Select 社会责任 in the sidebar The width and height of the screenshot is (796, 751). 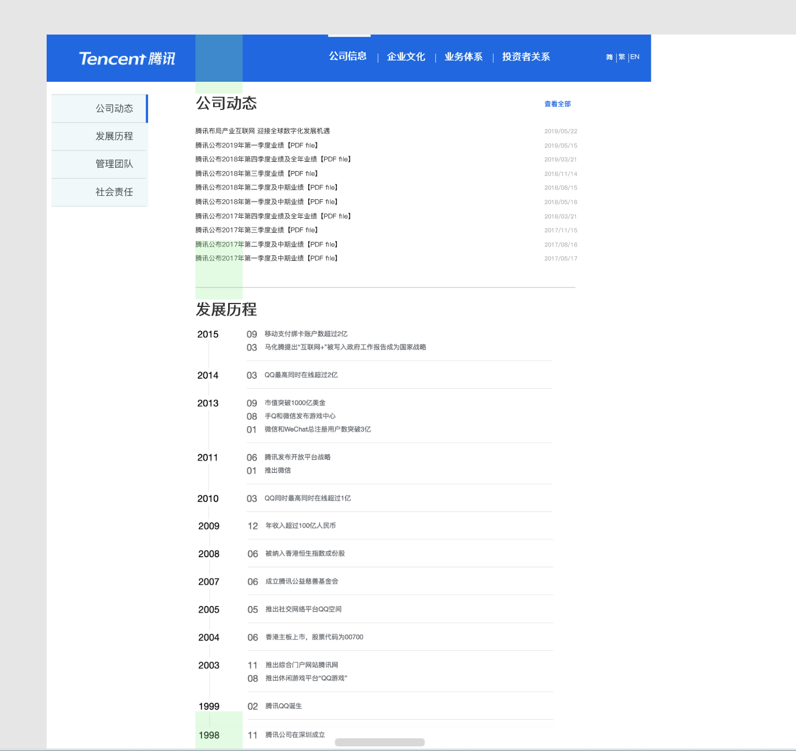click(x=99, y=192)
